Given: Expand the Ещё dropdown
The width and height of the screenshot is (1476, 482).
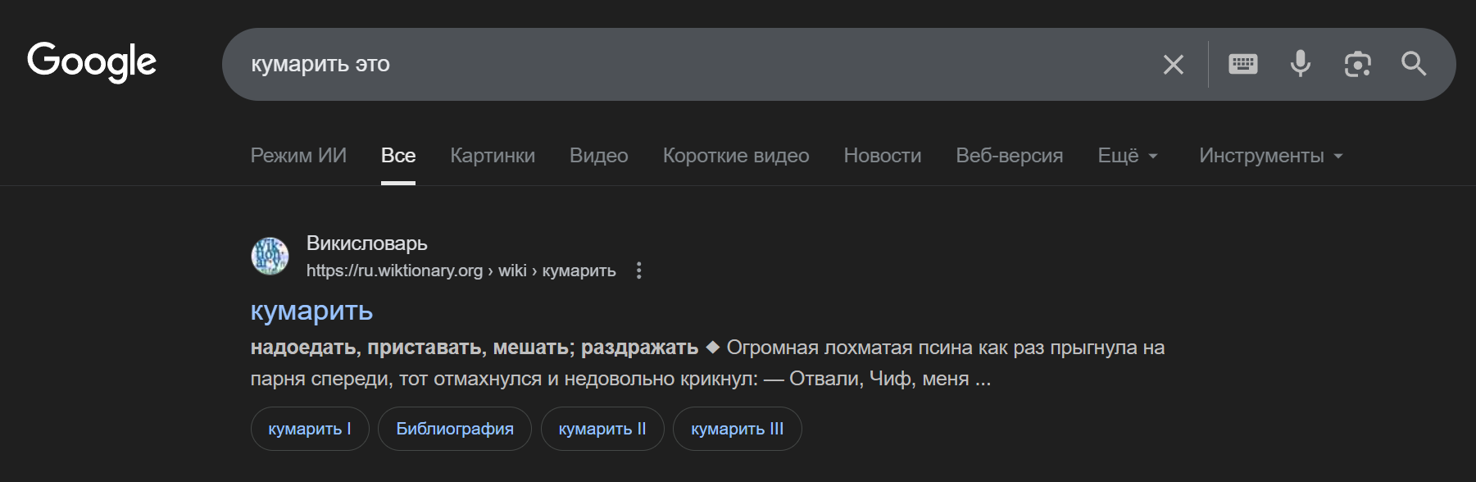Looking at the screenshot, I should [x=1128, y=156].
